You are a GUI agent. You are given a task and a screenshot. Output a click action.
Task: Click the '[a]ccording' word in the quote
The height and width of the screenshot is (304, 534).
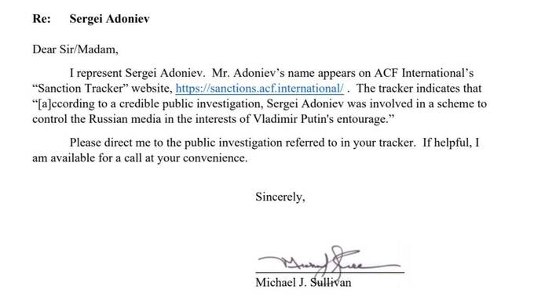[x=64, y=103]
